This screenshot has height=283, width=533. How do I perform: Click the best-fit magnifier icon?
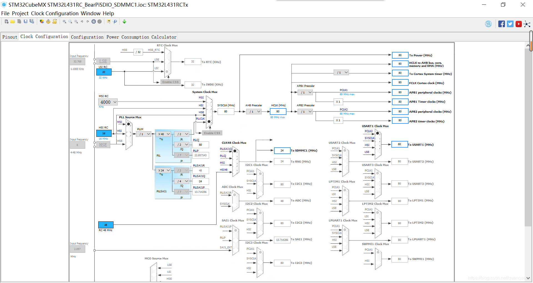click(x=70, y=21)
